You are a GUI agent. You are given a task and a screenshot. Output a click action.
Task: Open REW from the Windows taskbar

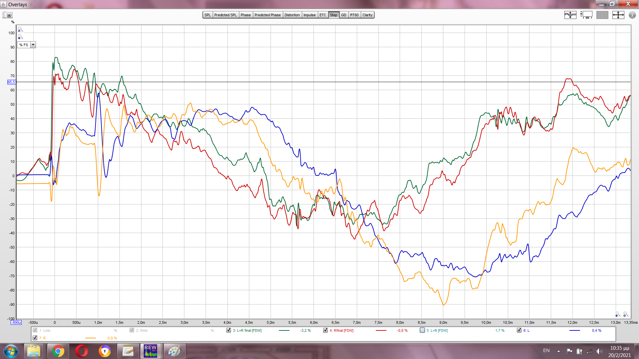click(x=150, y=351)
